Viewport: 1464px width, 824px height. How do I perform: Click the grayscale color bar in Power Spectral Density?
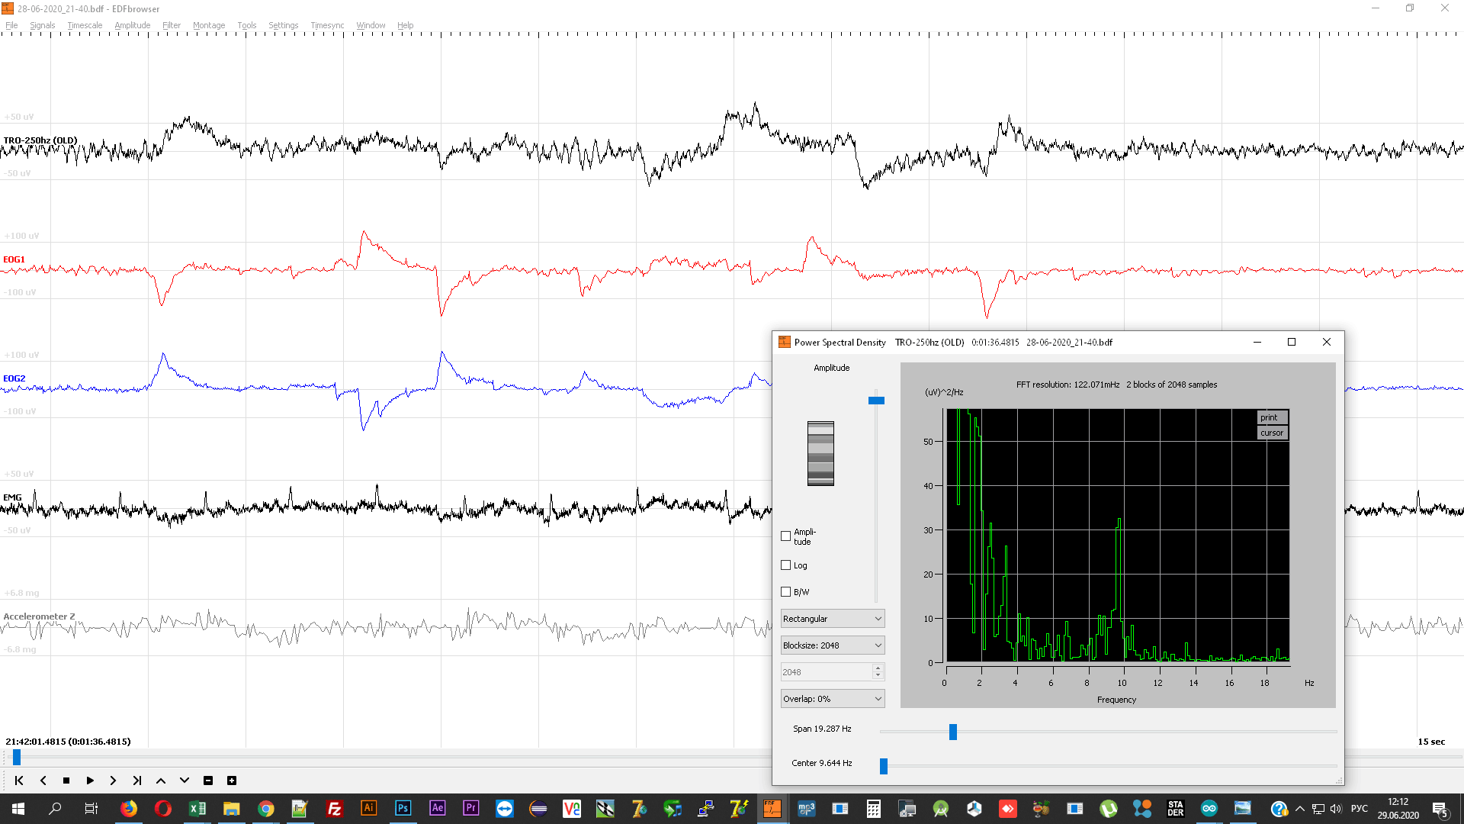[820, 453]
